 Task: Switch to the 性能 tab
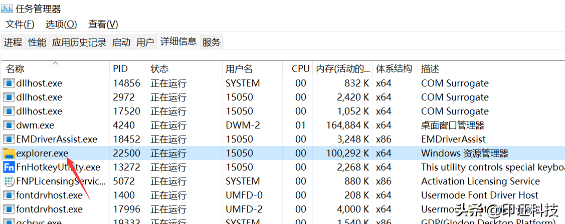pos(37,42)
